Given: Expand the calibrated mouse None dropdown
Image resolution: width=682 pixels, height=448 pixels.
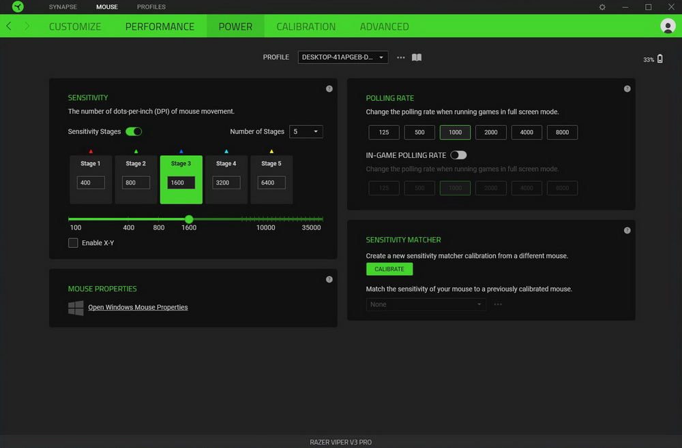Looking at the screenshot, I should (x=426, y=304).
